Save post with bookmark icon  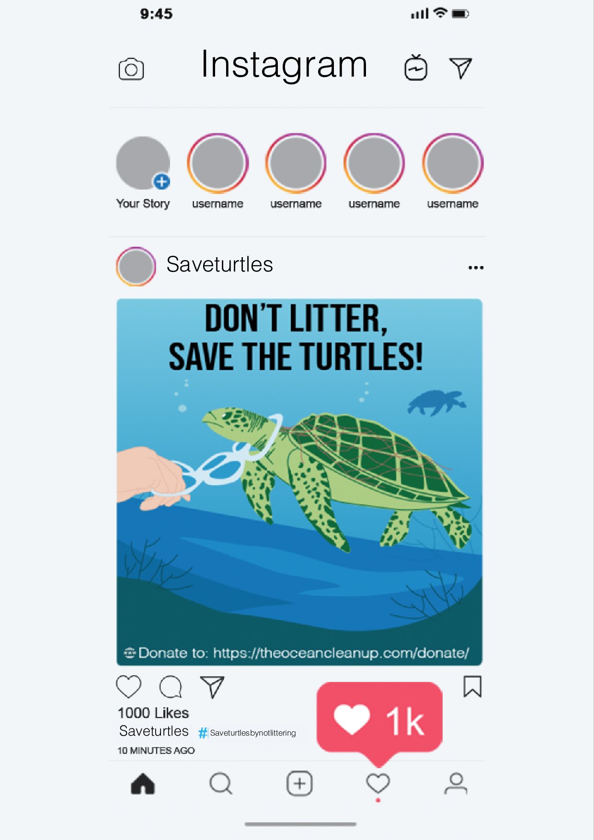pyautogui.click(x=472, y=686)
